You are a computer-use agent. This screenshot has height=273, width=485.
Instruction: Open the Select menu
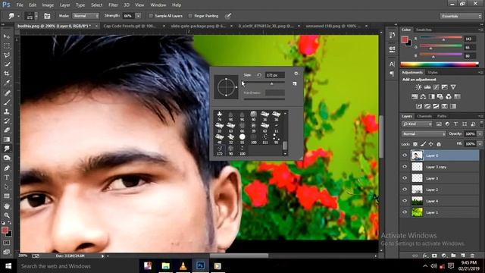click(x=96, y=5)
